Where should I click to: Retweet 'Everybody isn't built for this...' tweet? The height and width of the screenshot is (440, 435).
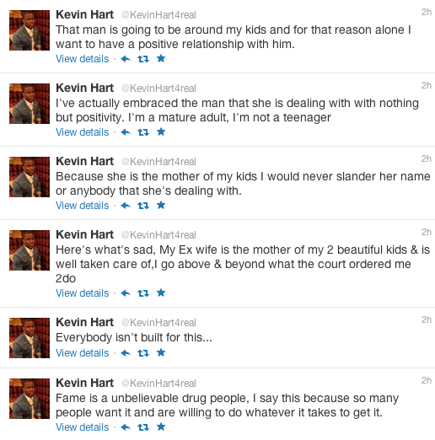(x=143, y=353)
